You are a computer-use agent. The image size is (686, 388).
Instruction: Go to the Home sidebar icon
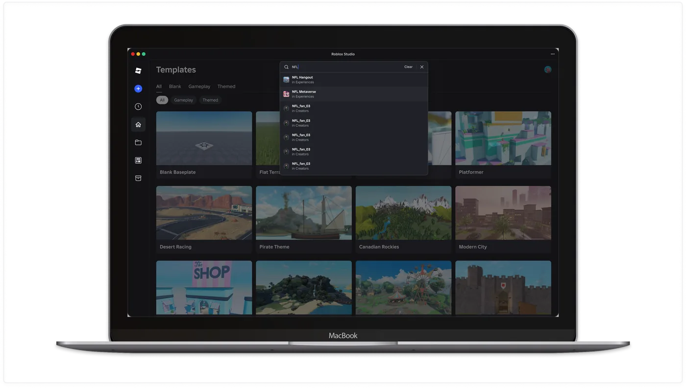coord(138,125)
